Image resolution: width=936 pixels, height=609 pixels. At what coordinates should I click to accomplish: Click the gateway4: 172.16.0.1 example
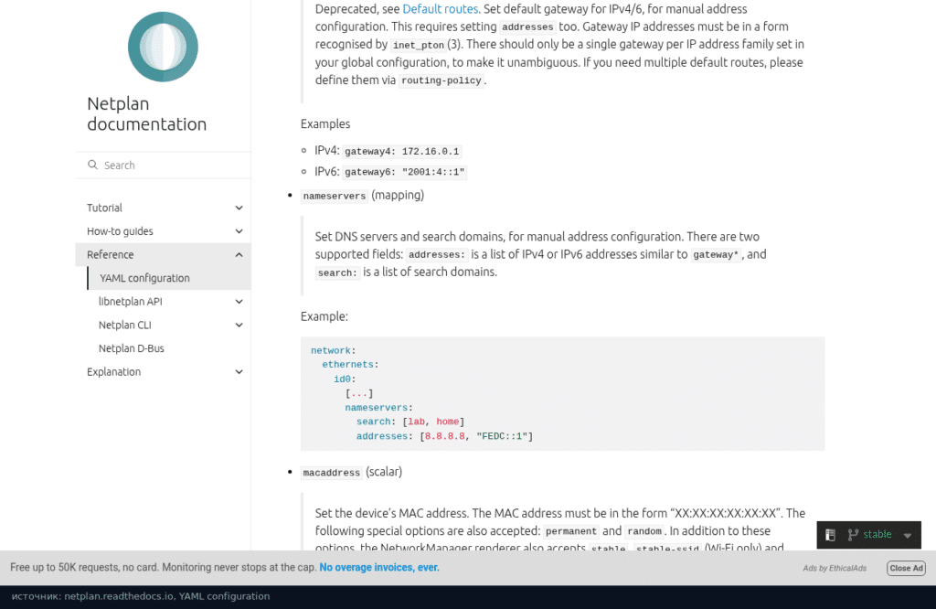402,152
